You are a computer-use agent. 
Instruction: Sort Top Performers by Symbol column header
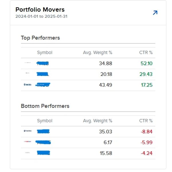(x=45, y=52)
